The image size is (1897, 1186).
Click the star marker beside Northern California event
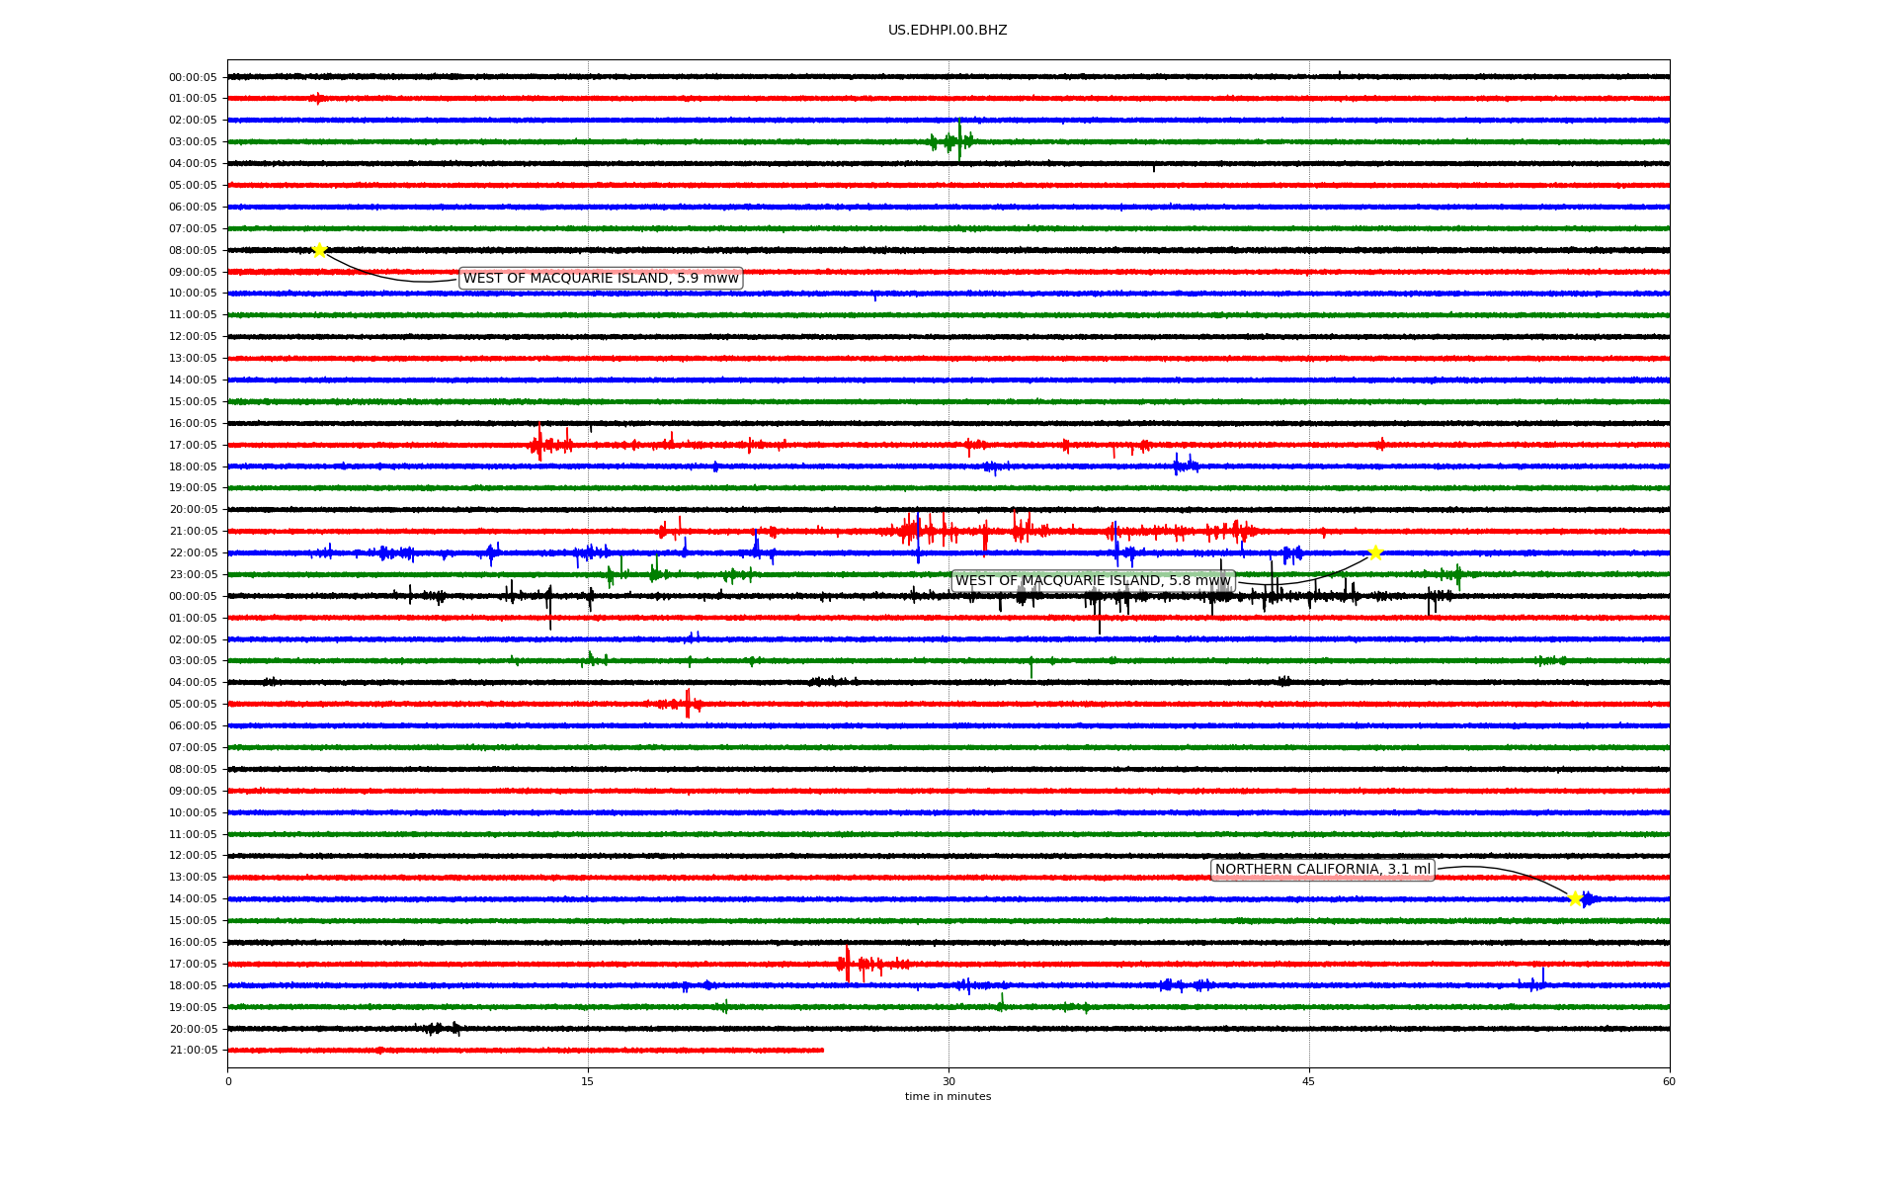(1575, 898)
